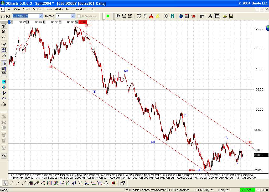Click the large letter A text icon
The image size is (269, 192).
[x=210, y=16]
